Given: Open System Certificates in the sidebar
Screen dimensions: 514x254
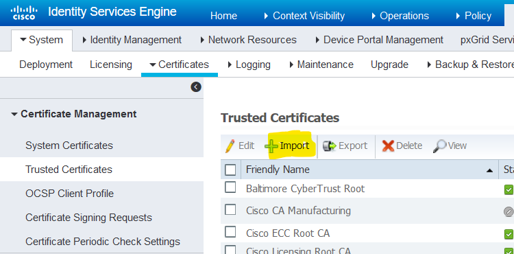Looking at the screenshot, I should click(69, 146).
